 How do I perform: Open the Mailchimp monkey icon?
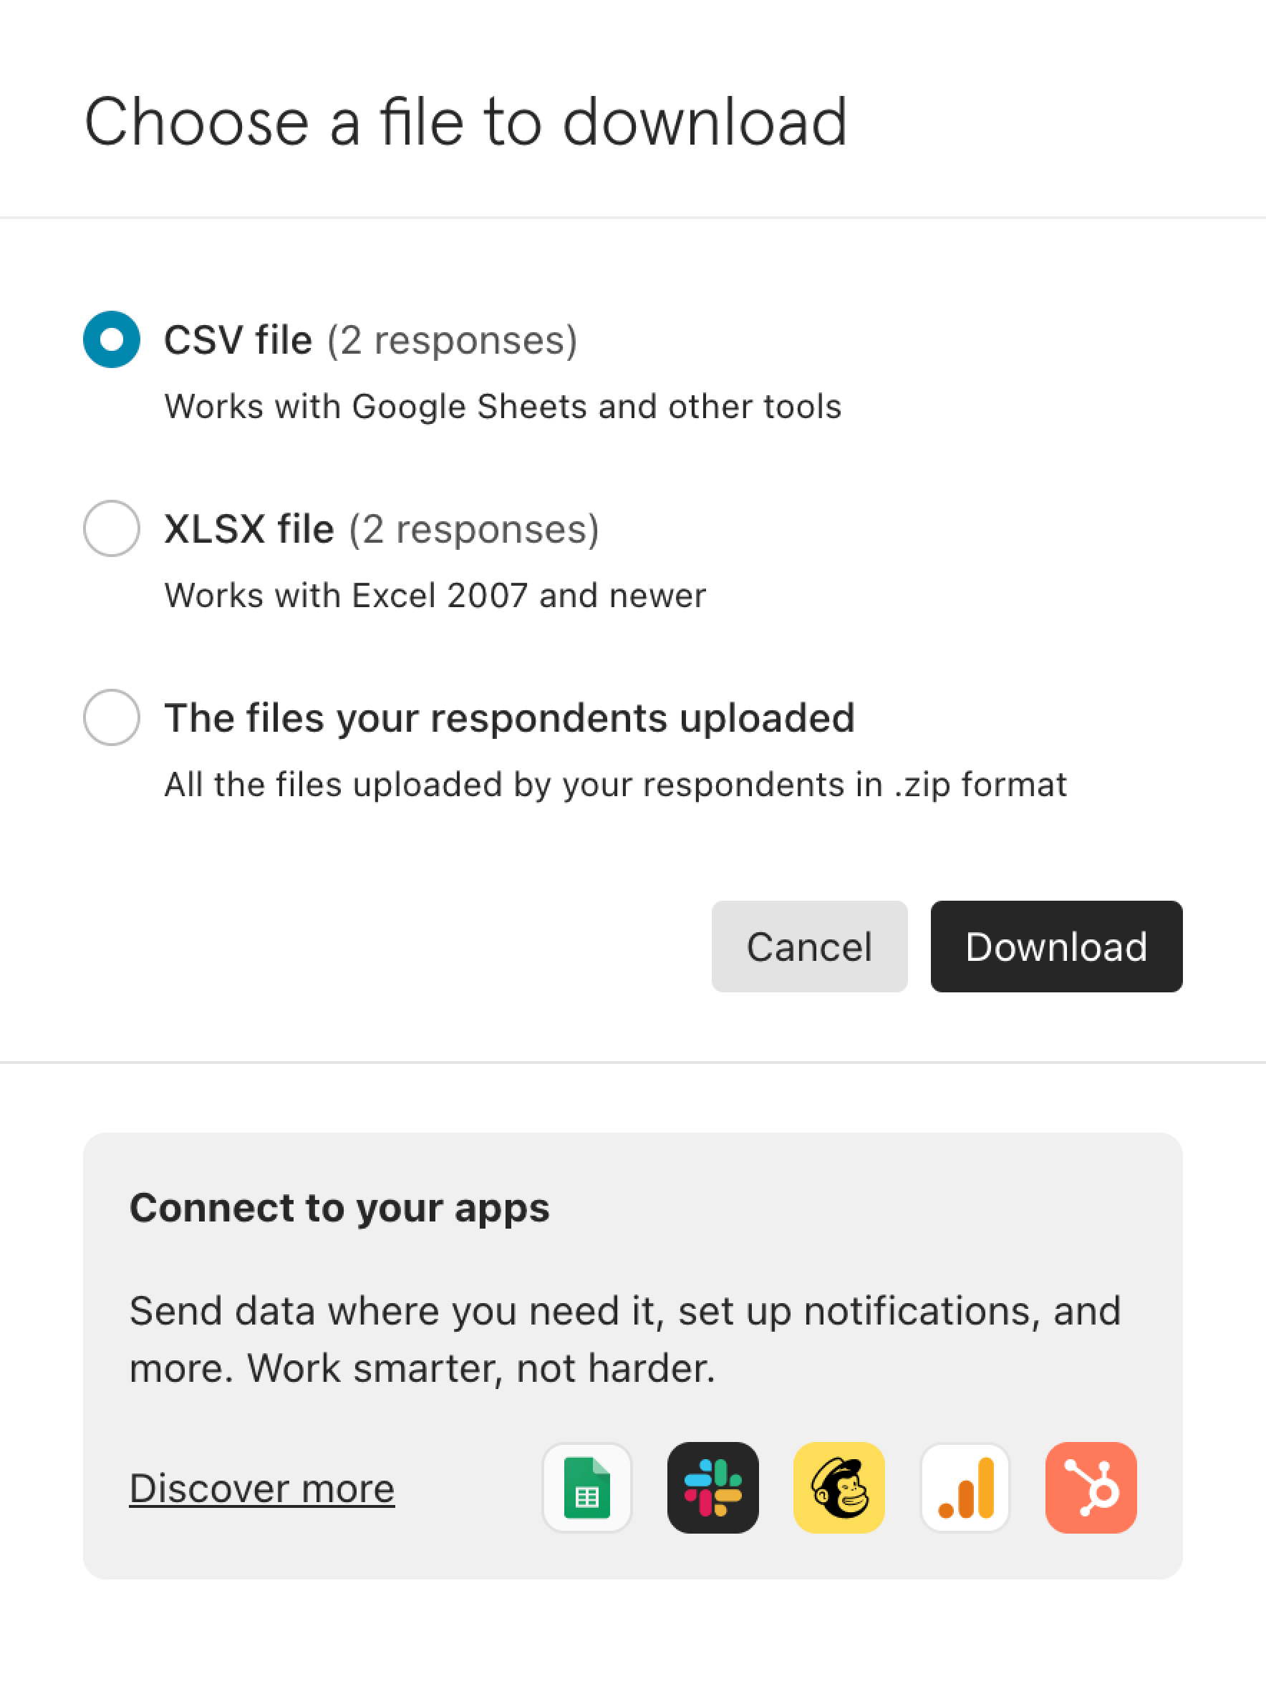(839, 1488)
